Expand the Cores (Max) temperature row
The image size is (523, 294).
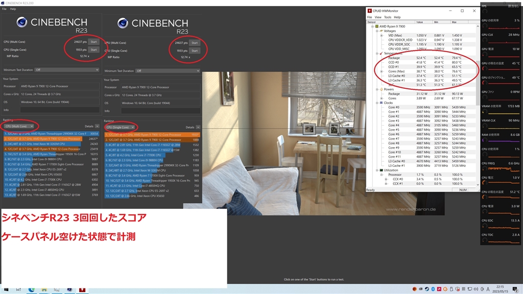click(x=382, y=71)
